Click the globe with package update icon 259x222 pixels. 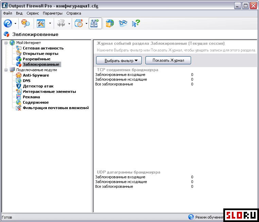pos(110,23)
